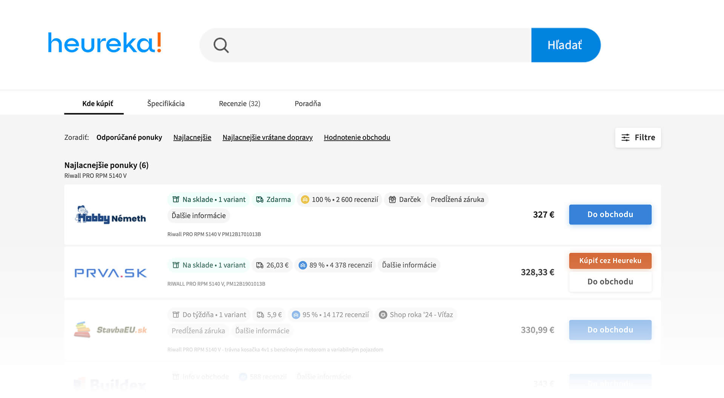This screenshot has width=724, height=398.
Task: Open the Recenzie (32) tab
Action: (239, 104)
